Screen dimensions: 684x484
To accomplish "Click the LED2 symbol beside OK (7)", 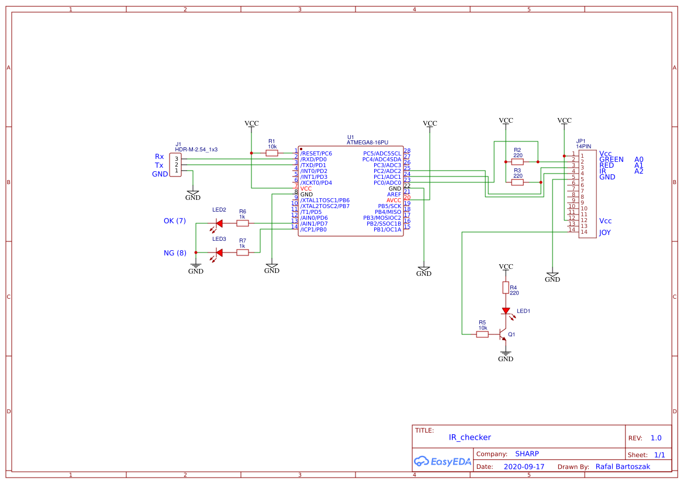I will [x=219, y=222].
